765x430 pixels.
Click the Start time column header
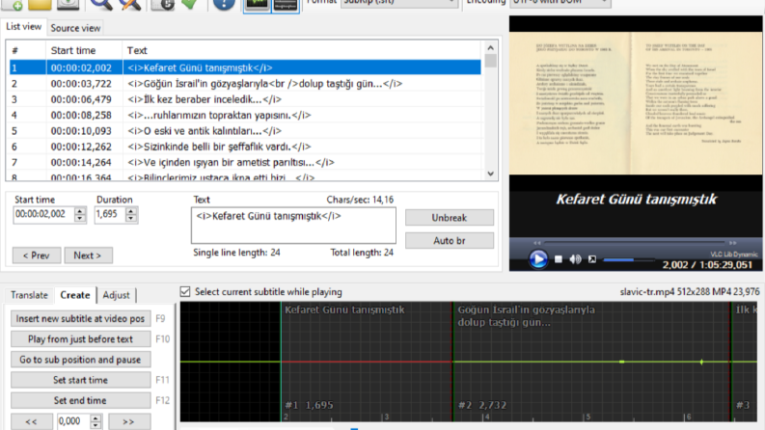pyautogui.click(x=84, y=50)
